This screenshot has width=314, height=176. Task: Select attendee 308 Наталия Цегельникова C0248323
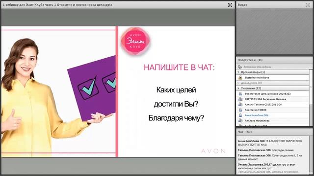pos(273,93)
